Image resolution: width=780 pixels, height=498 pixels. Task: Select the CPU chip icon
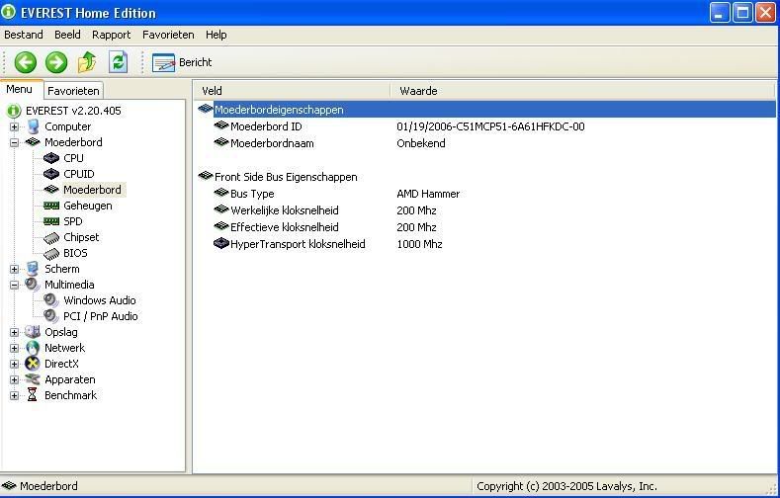coord(51,158)
